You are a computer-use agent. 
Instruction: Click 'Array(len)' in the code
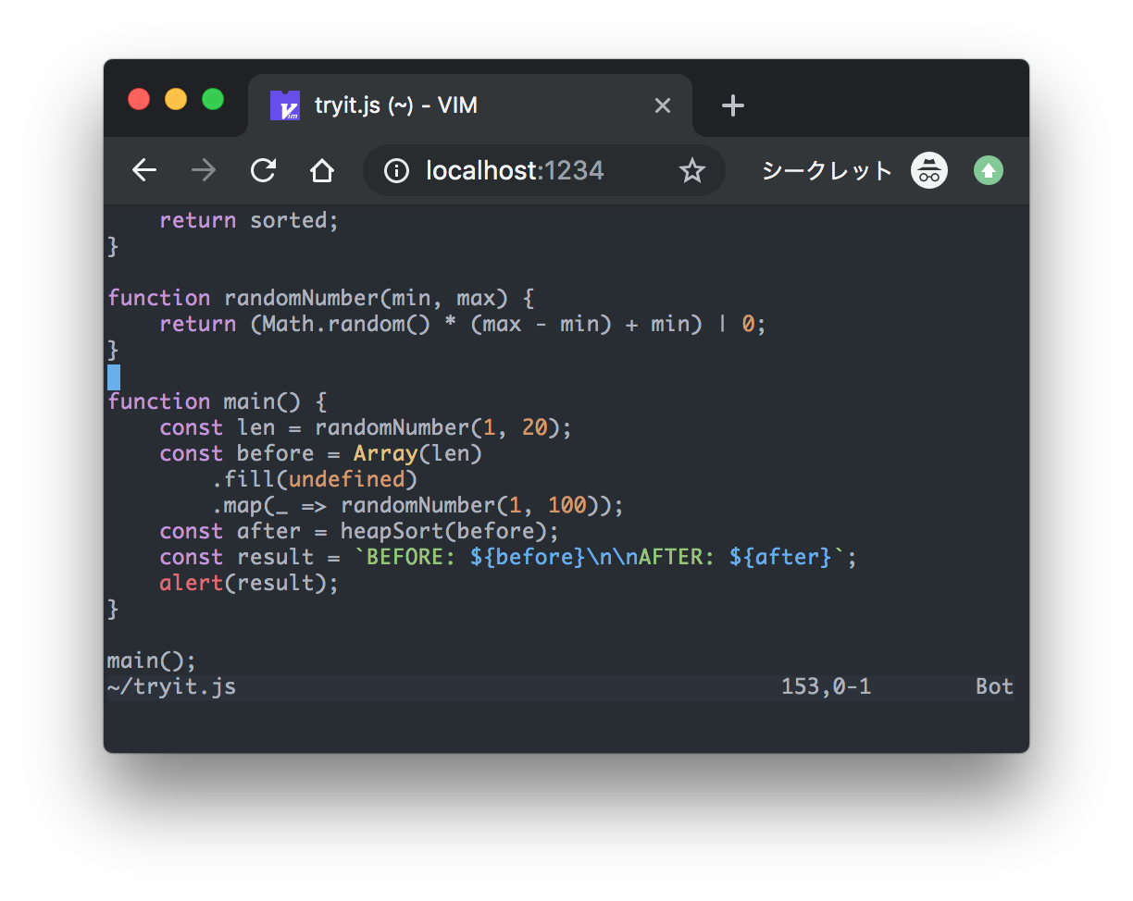point(418,453)
